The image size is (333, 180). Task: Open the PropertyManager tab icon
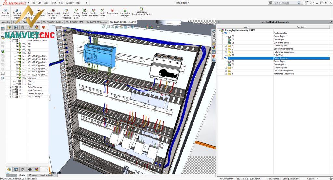16,27
